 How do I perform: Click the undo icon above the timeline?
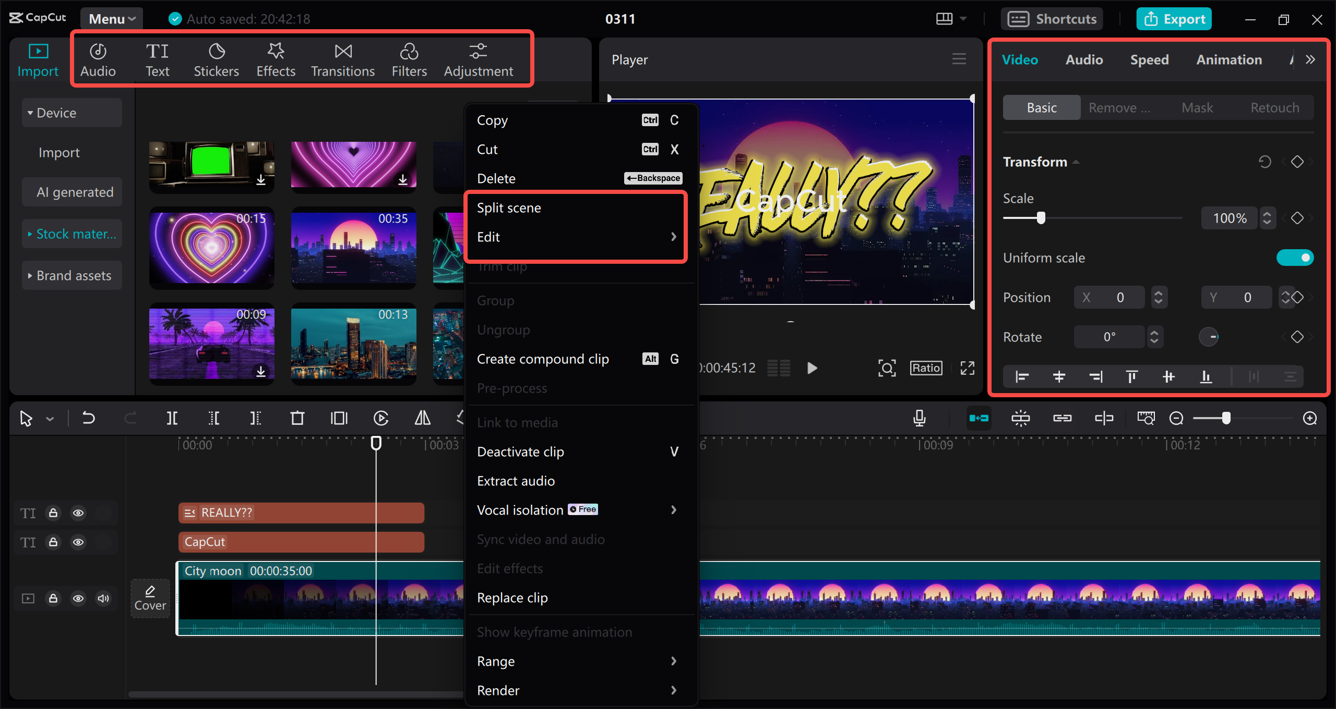coord(89,418)
